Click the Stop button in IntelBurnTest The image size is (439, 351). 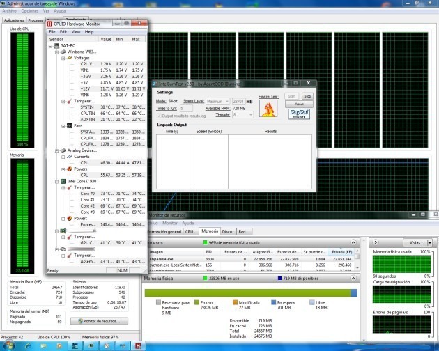click(x=307, y=96)
